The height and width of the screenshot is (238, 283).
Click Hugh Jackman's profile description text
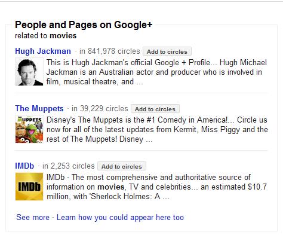(x=156, y=72)
